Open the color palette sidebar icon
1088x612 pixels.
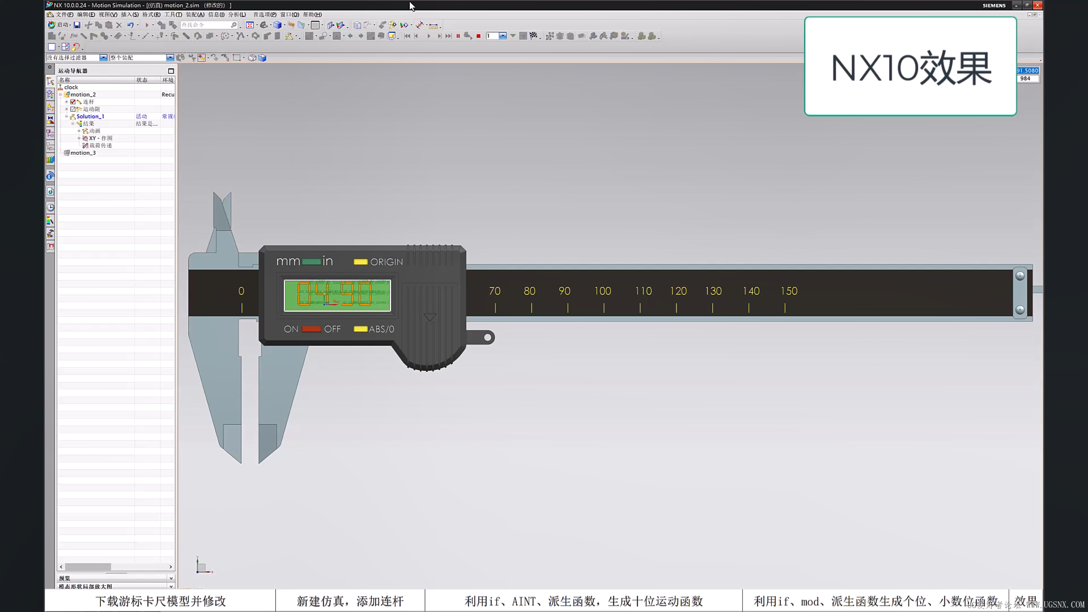50,220
